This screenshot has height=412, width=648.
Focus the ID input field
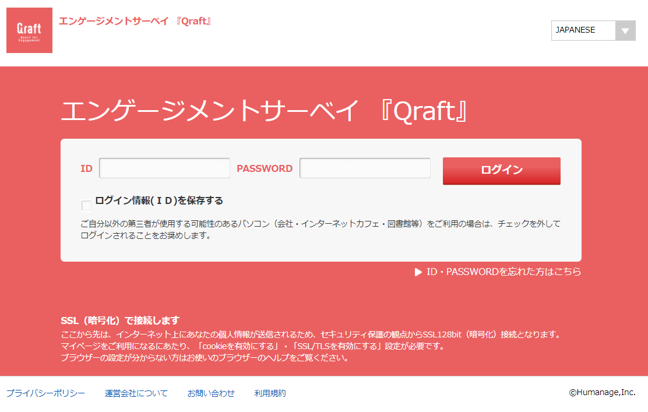(164, 168)
